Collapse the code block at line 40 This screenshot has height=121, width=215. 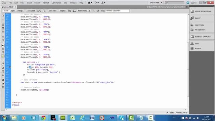(x=10, y=67)
